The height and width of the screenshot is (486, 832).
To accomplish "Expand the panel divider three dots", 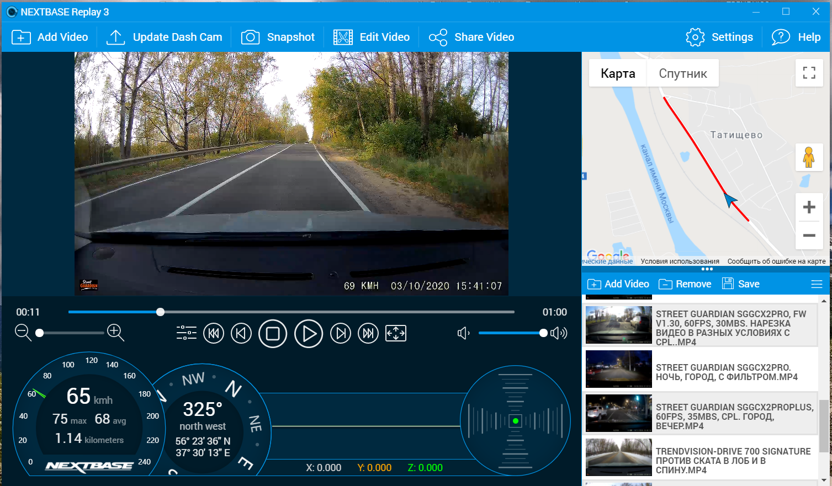I will (x=707, y=269).
